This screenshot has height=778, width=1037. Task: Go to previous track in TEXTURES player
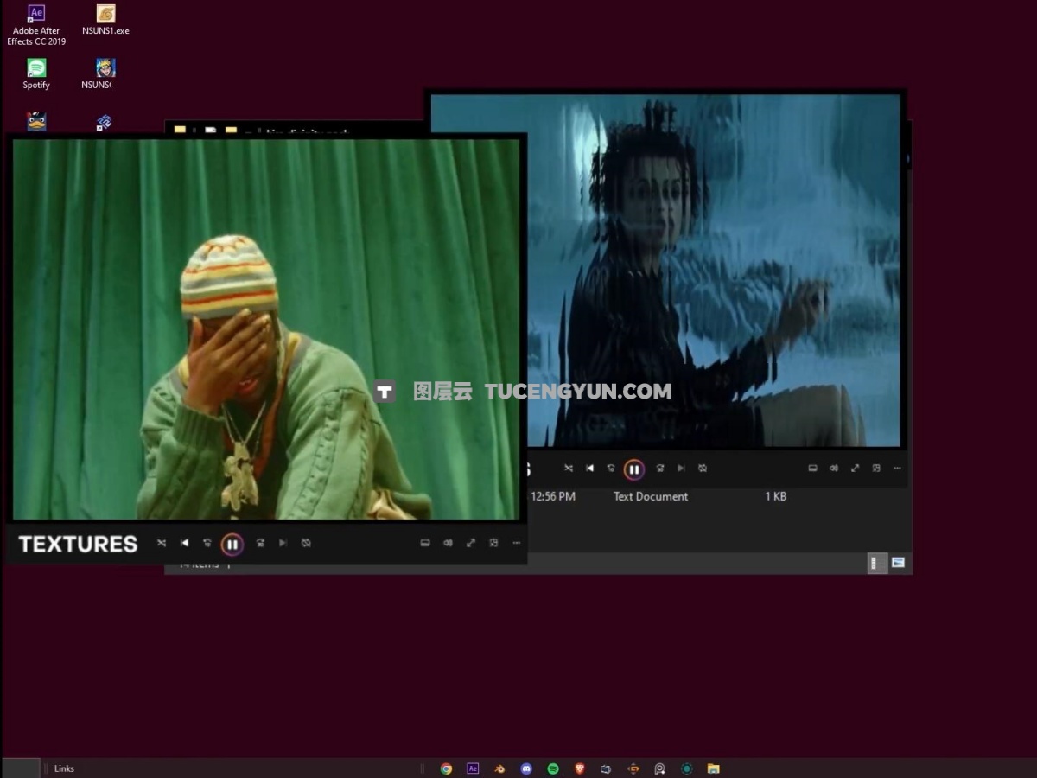point(184,543)
